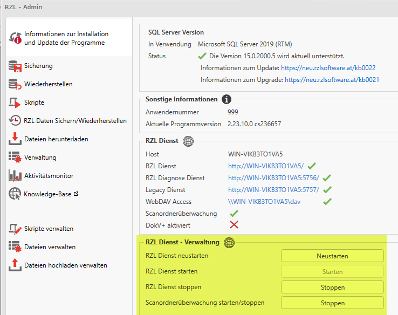
Task: Click the green check after WebDAV Access path
Action: [x=327, y=202]
